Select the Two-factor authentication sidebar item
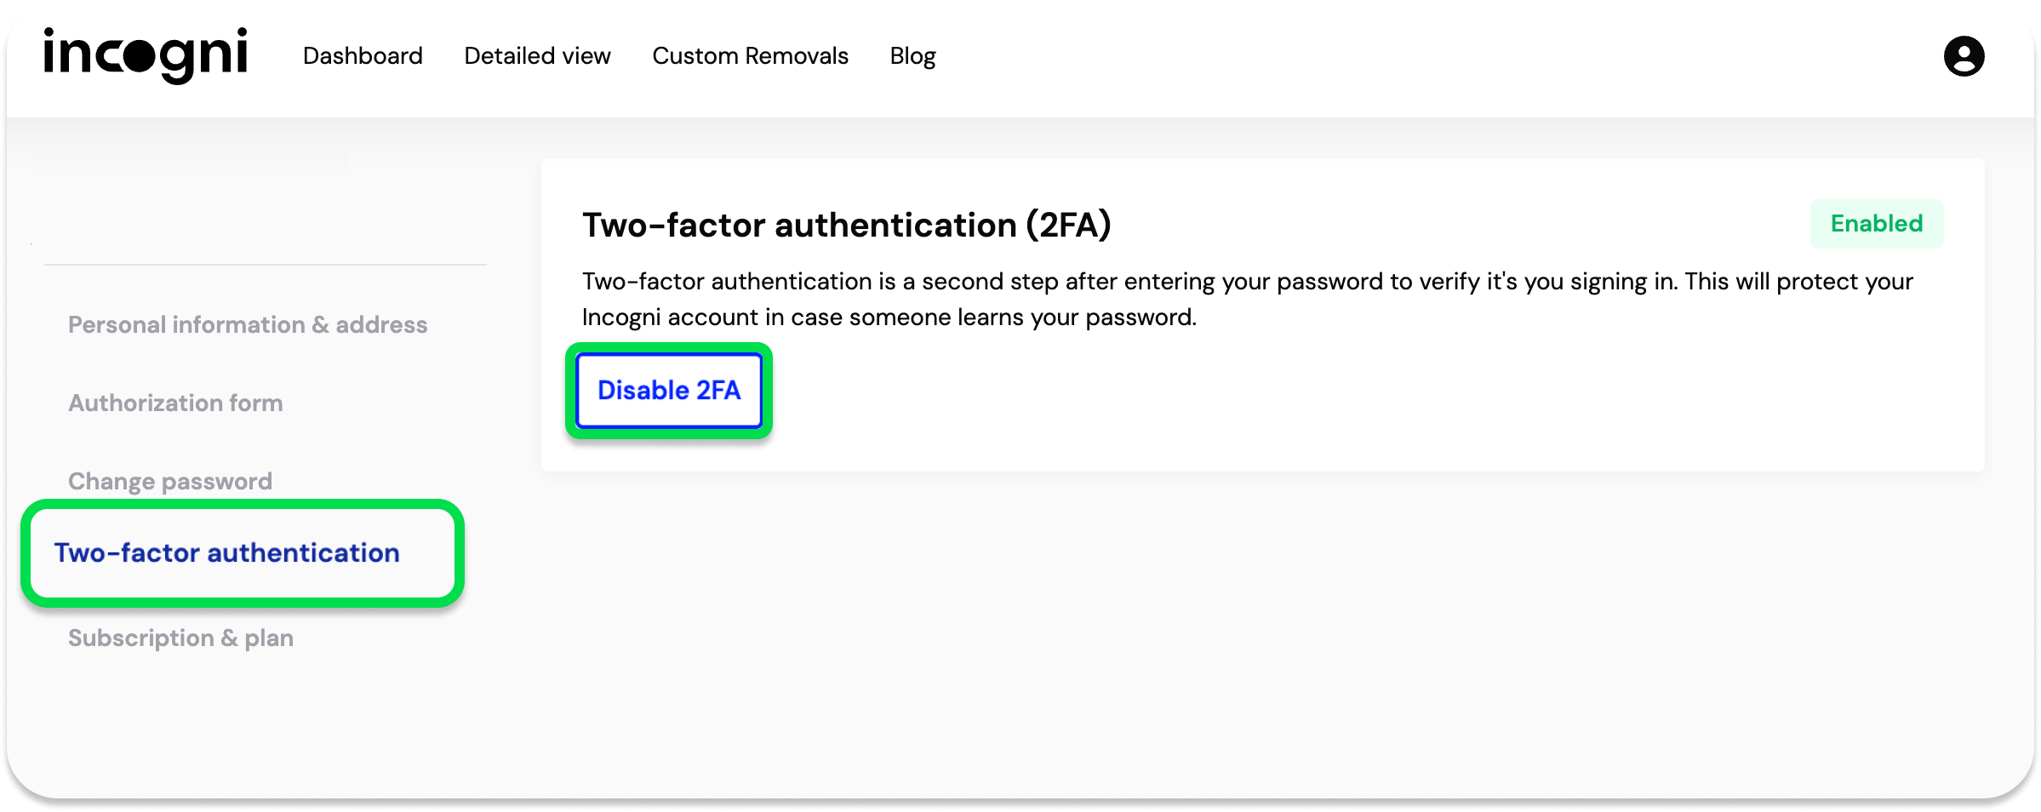2041x812 pixels. pos(227,552)
